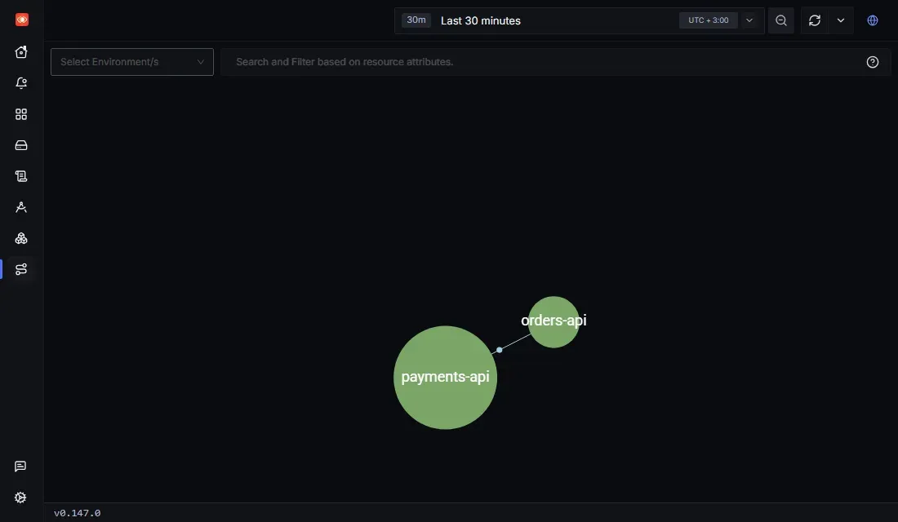Viewport: 898px width, 522px height.
Task: Click the UTC + 3:00 timezone badge
Action: [x=709, y=20]
